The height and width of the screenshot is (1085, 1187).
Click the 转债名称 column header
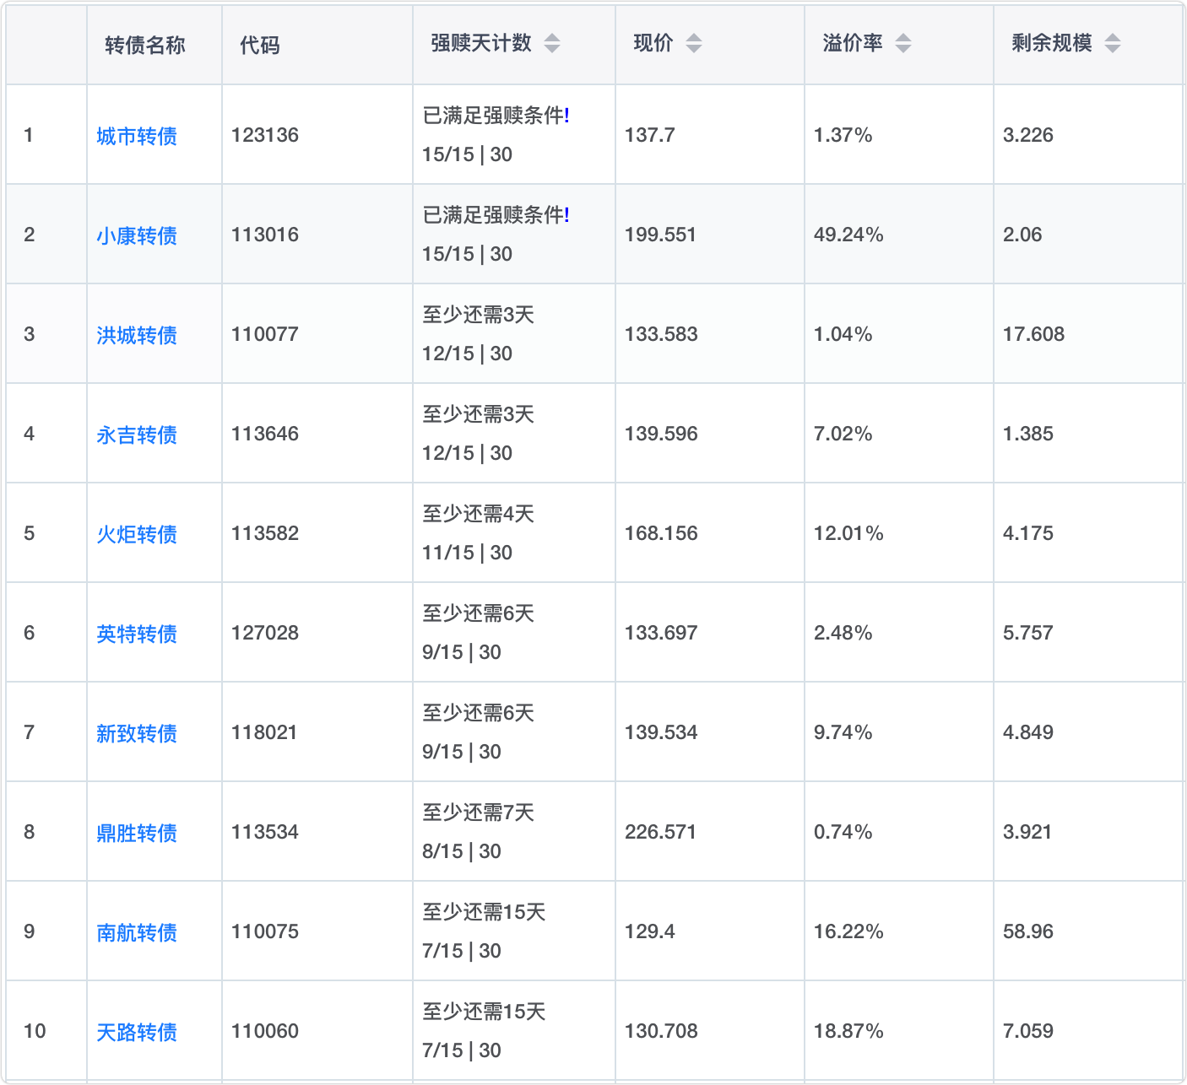coord(145,45)
